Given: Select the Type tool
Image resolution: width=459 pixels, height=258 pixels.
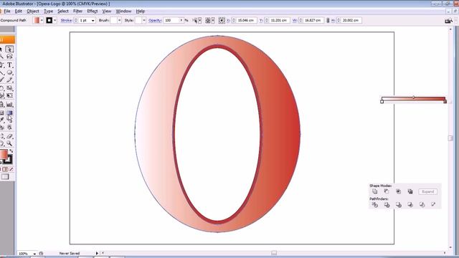Looking at the screenshot, I should point(9,64).
